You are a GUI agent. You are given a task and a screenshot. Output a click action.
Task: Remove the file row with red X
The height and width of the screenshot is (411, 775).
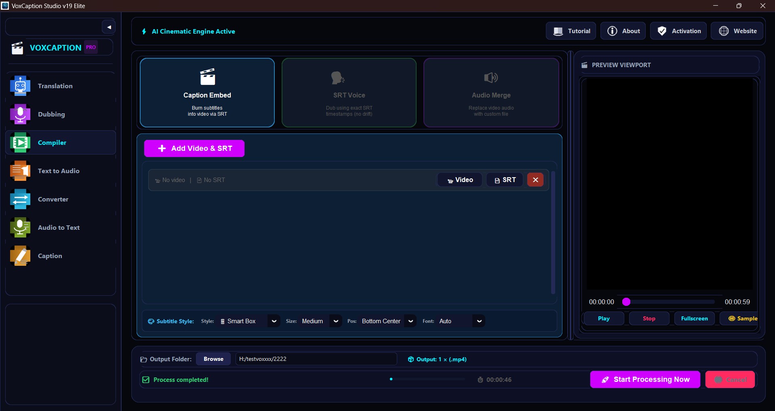(535, 180)
